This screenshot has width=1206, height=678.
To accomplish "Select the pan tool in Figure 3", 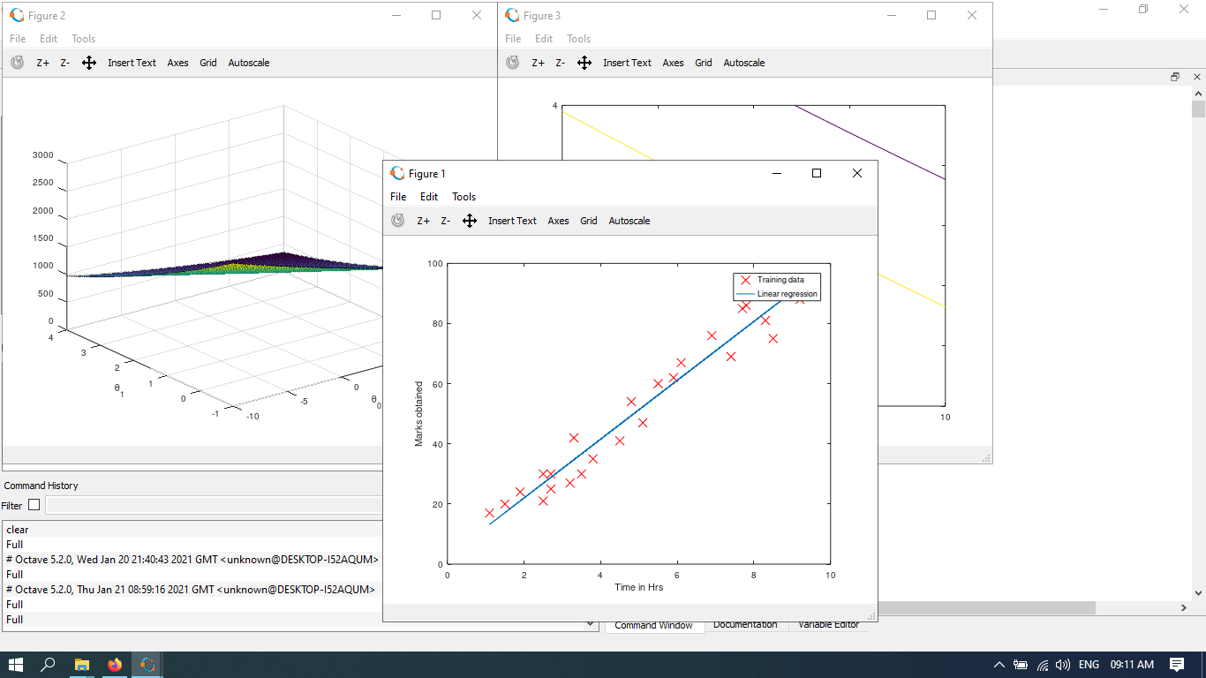I will (x=584, y=63).
